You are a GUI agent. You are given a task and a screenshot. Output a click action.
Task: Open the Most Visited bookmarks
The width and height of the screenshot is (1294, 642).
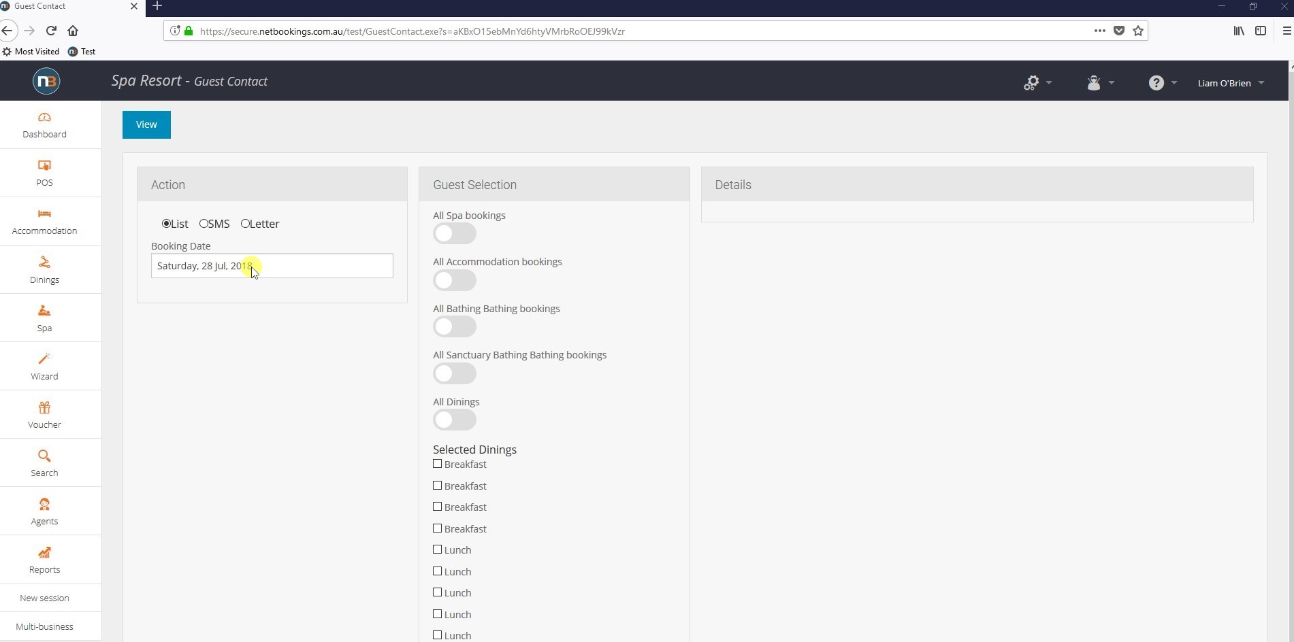click(31, 52)
